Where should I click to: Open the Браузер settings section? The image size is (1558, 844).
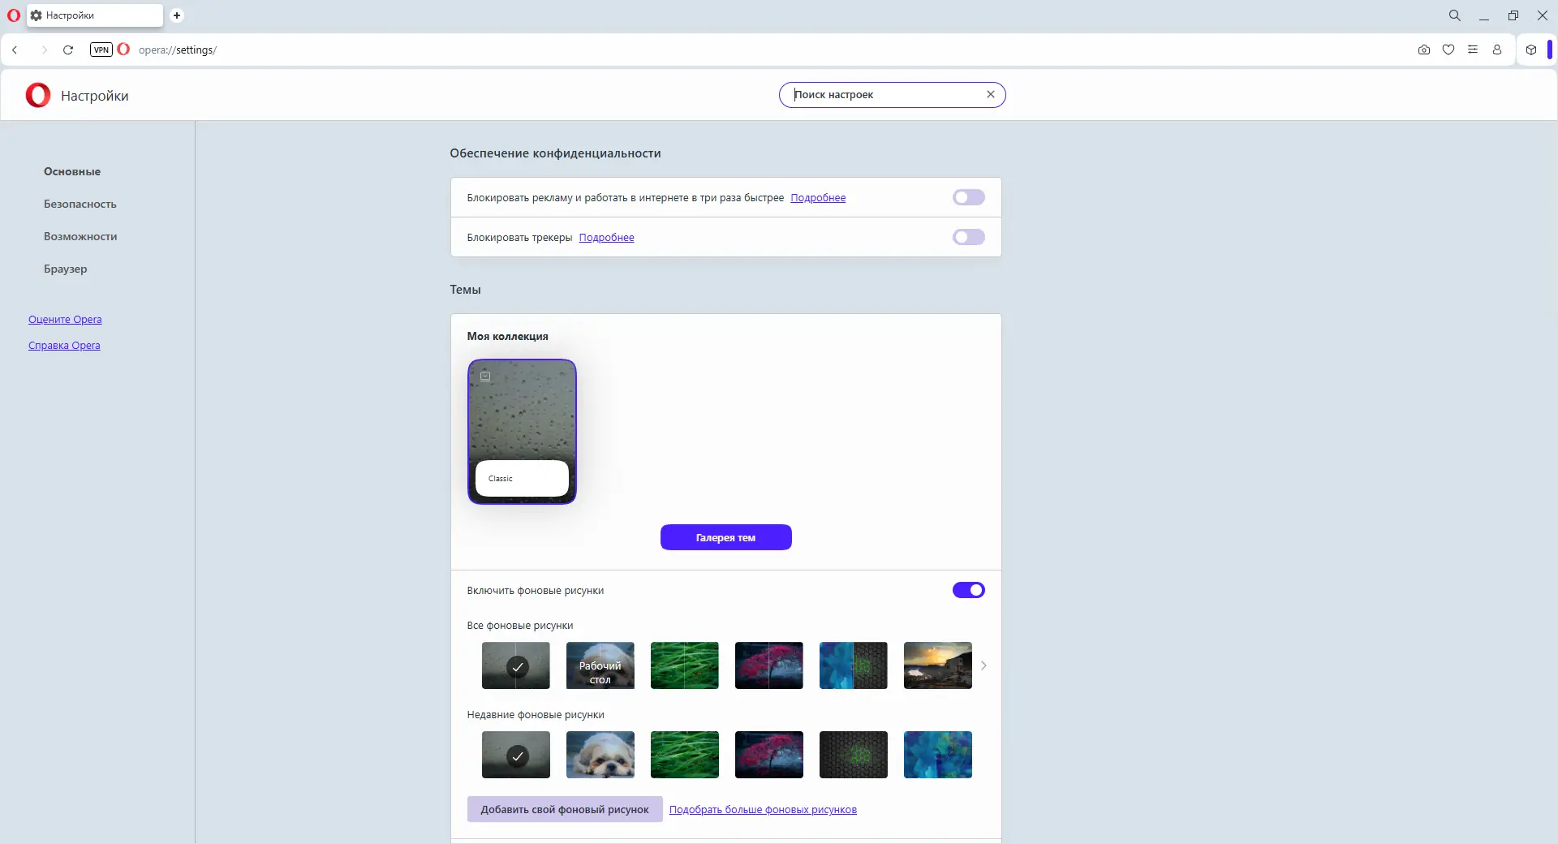coord(65,269)
